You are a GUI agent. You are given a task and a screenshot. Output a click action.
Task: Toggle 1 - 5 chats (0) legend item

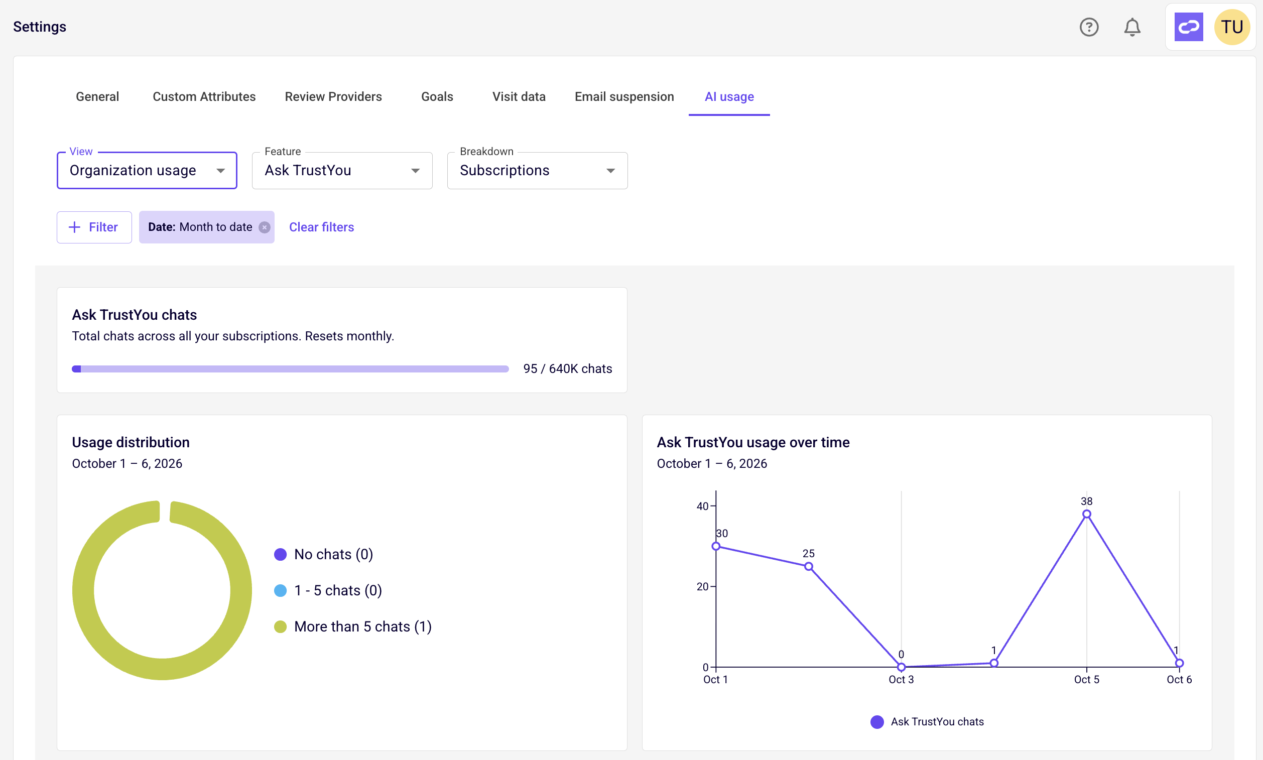click(x=328, y=590)
